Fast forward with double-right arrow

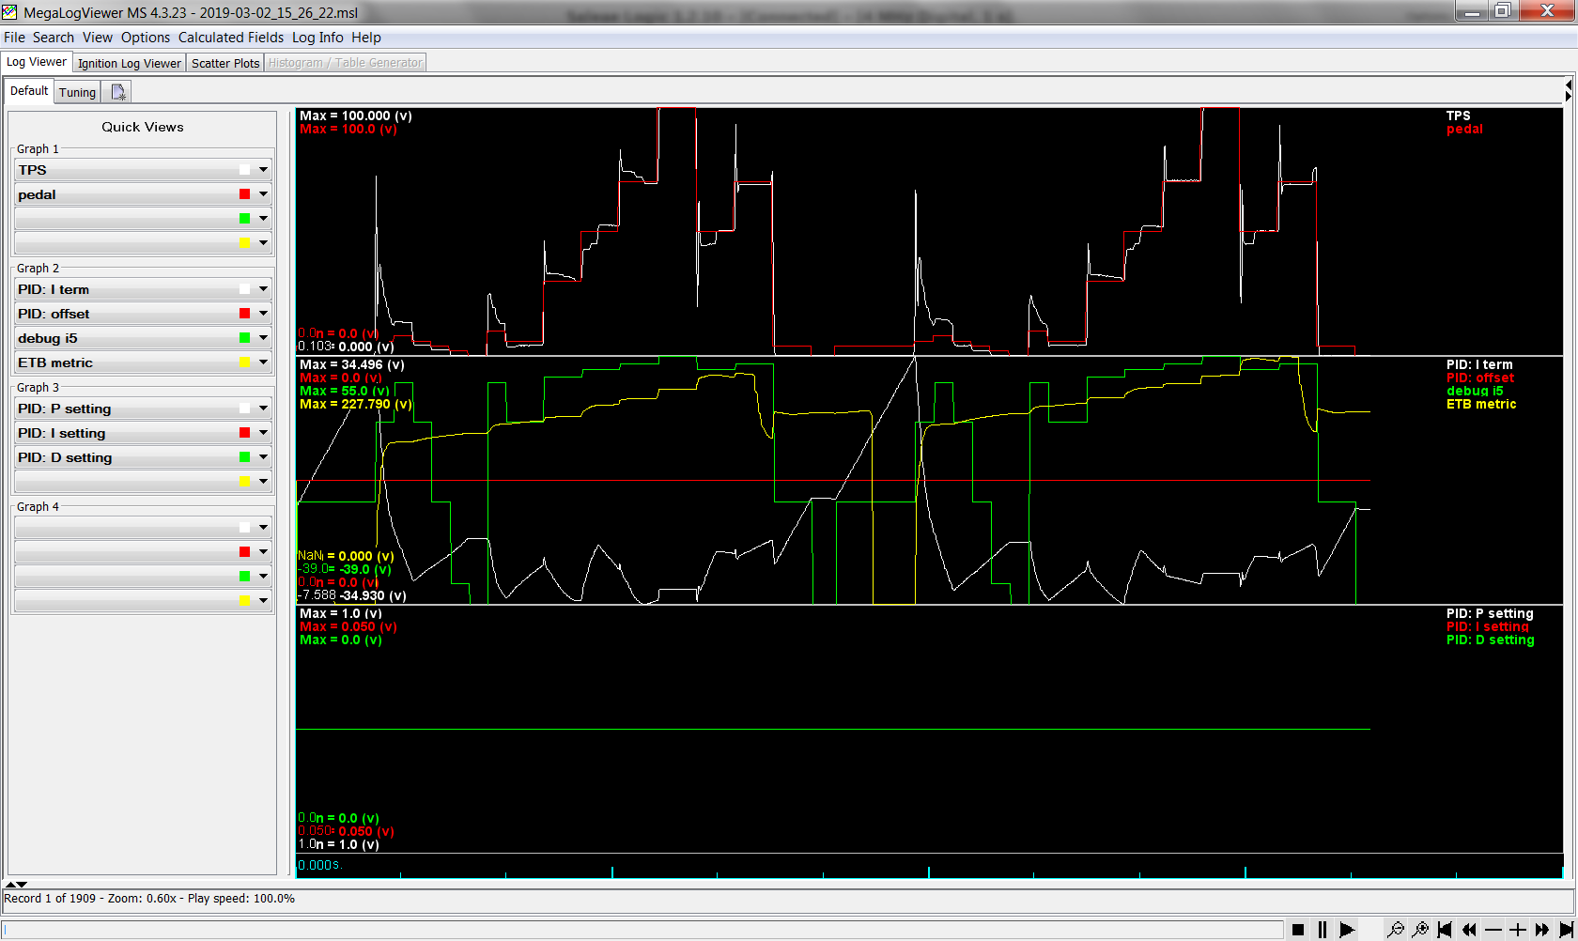coord(1542,930)
